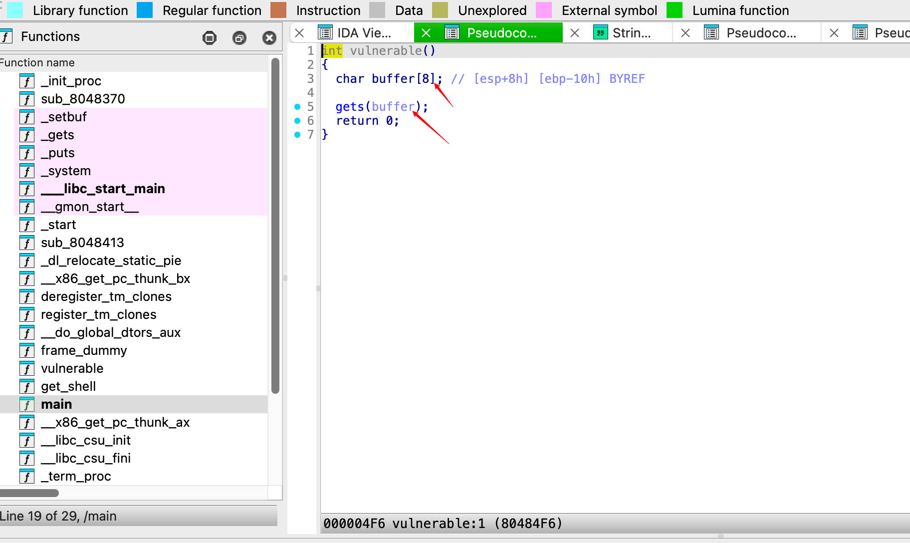This screenshot has width=910, height=543.
Task: Toggle breakpoint dot on line 7
Action: pos(297,135)
